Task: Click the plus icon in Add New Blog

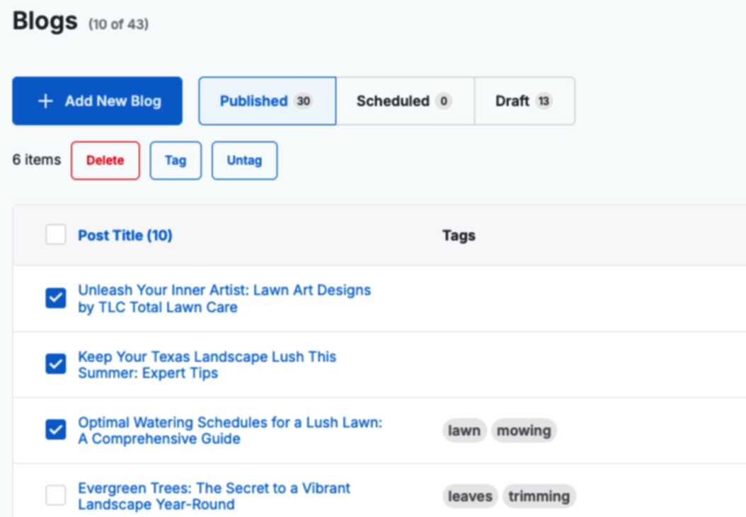Action: (x=45, y=101)
